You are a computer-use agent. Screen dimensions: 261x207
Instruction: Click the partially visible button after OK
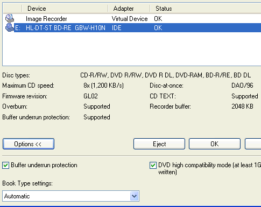click(x=253, y=144)
